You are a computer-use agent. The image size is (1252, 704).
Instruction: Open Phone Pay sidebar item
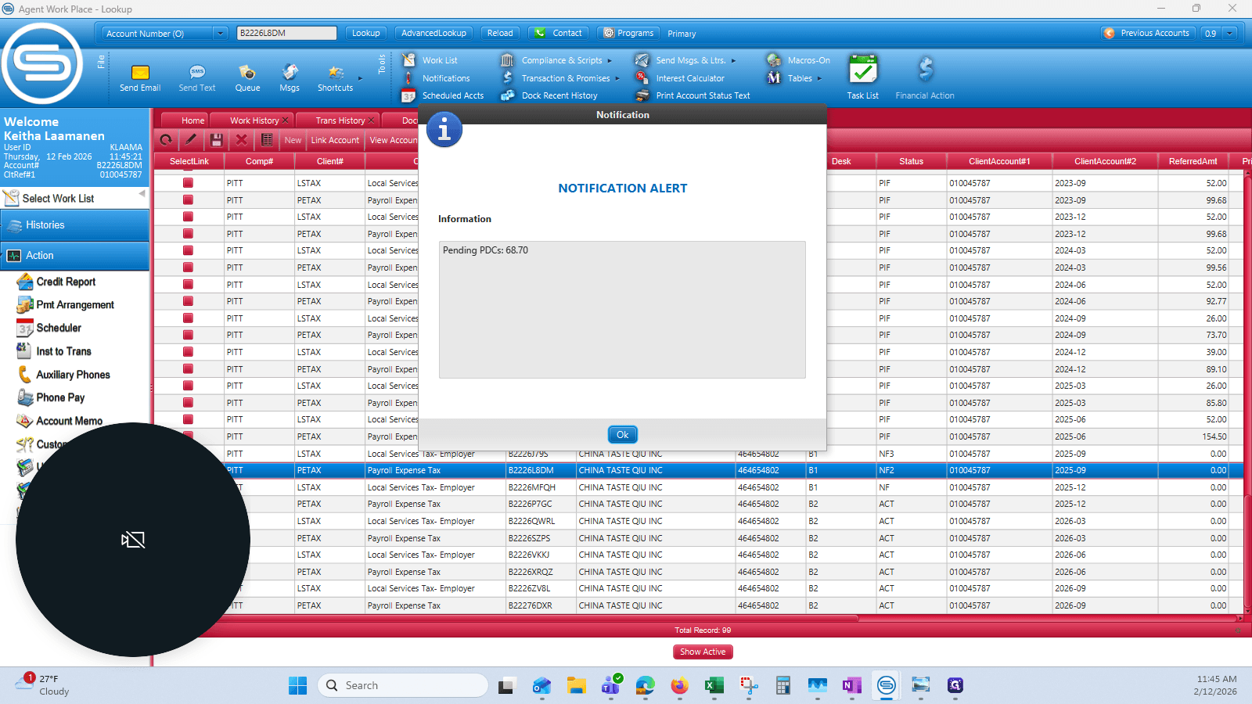tap(51, 397)
